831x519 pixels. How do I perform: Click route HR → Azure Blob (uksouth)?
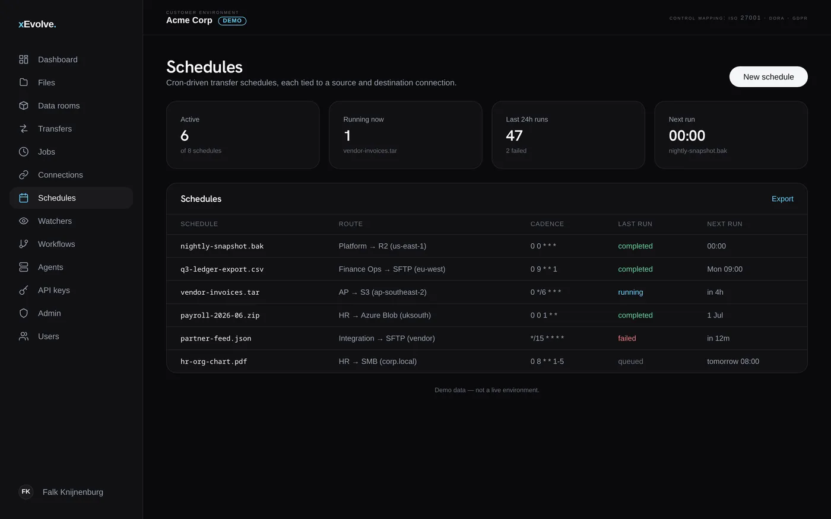[x=385, y=316]
